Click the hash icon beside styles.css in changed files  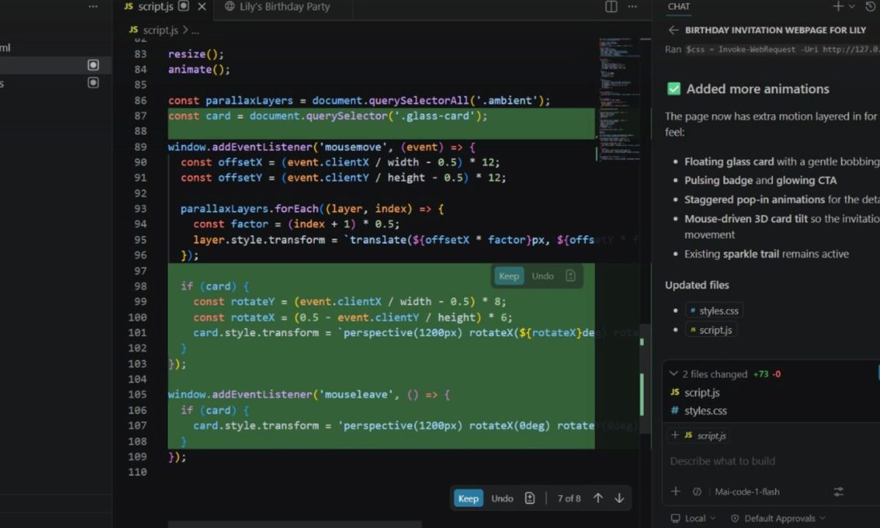pos(675,411)
